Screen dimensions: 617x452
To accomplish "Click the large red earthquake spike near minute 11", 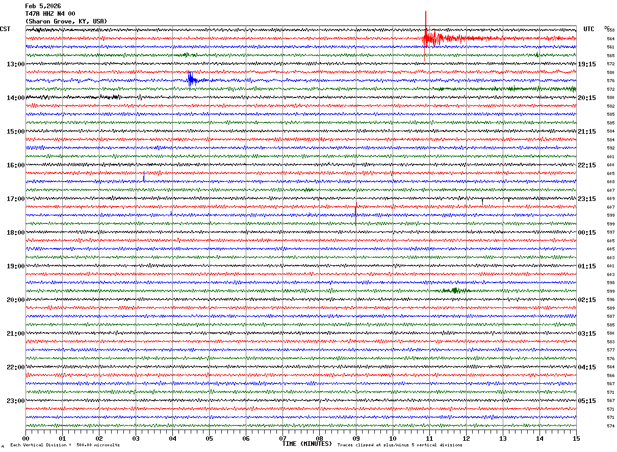I will [x=426, y=37].
